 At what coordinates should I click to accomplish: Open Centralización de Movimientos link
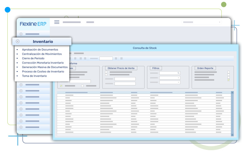pyautogui.click(x=42, y=54)
